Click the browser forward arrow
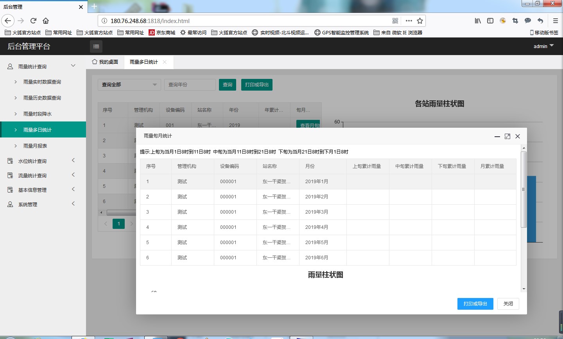 (21, 21)
